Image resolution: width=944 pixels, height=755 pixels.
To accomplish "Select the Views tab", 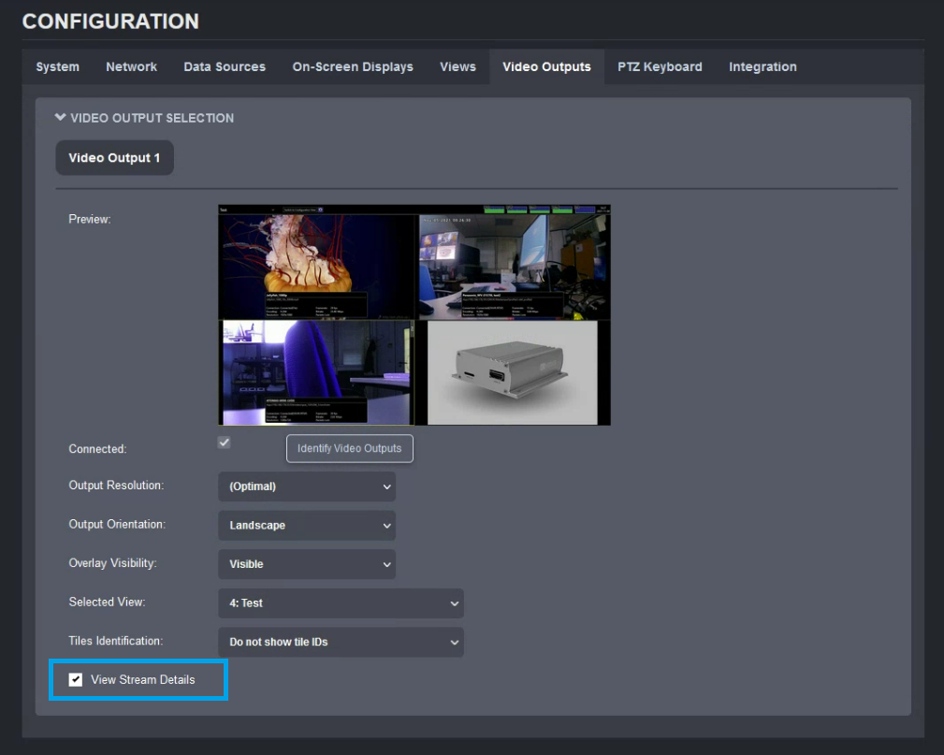I will (x=457, y=66).
